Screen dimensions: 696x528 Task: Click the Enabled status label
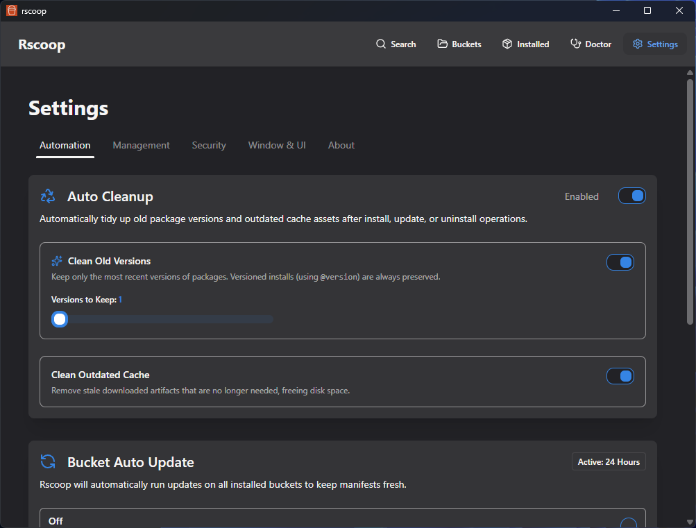tap(582, 196)
